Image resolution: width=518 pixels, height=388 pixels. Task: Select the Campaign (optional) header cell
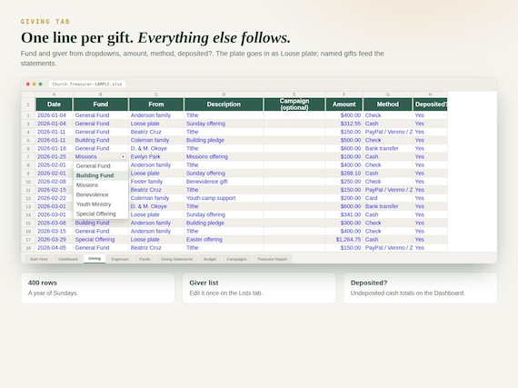294,104
